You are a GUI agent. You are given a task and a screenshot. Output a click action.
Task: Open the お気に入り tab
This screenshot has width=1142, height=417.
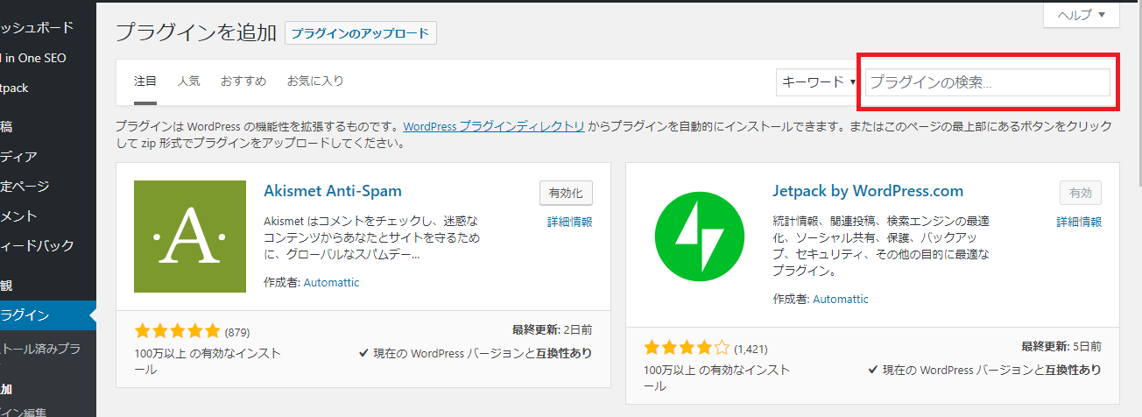click(x=315, y=81)
